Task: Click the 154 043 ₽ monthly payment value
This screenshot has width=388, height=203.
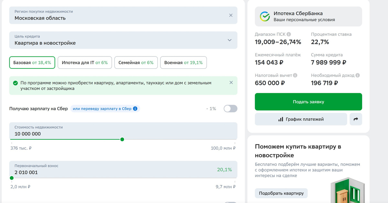Action: coord(269,62)
